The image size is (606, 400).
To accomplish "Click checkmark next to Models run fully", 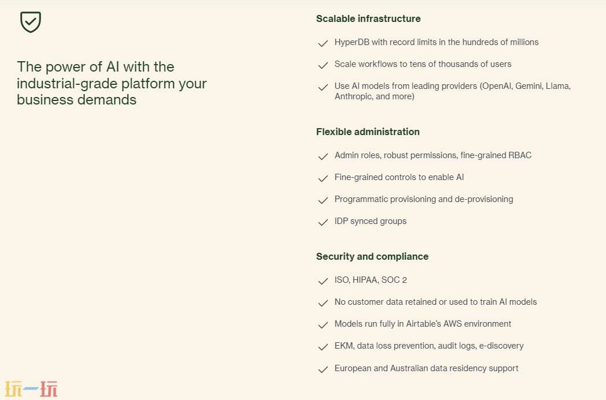I will (x=323, y=325).
